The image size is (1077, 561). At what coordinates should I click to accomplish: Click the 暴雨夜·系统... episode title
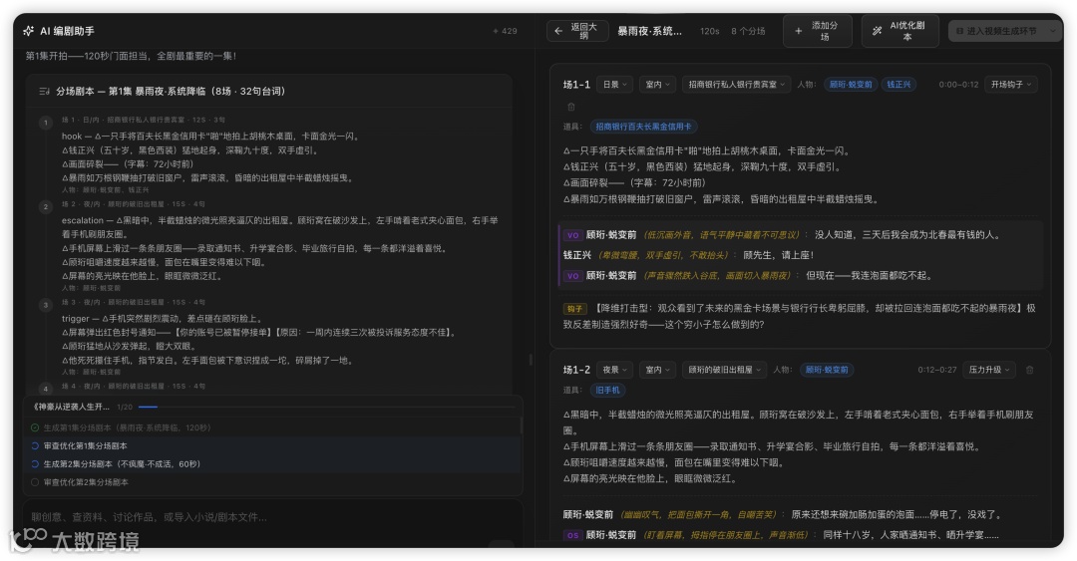point(650,31)
